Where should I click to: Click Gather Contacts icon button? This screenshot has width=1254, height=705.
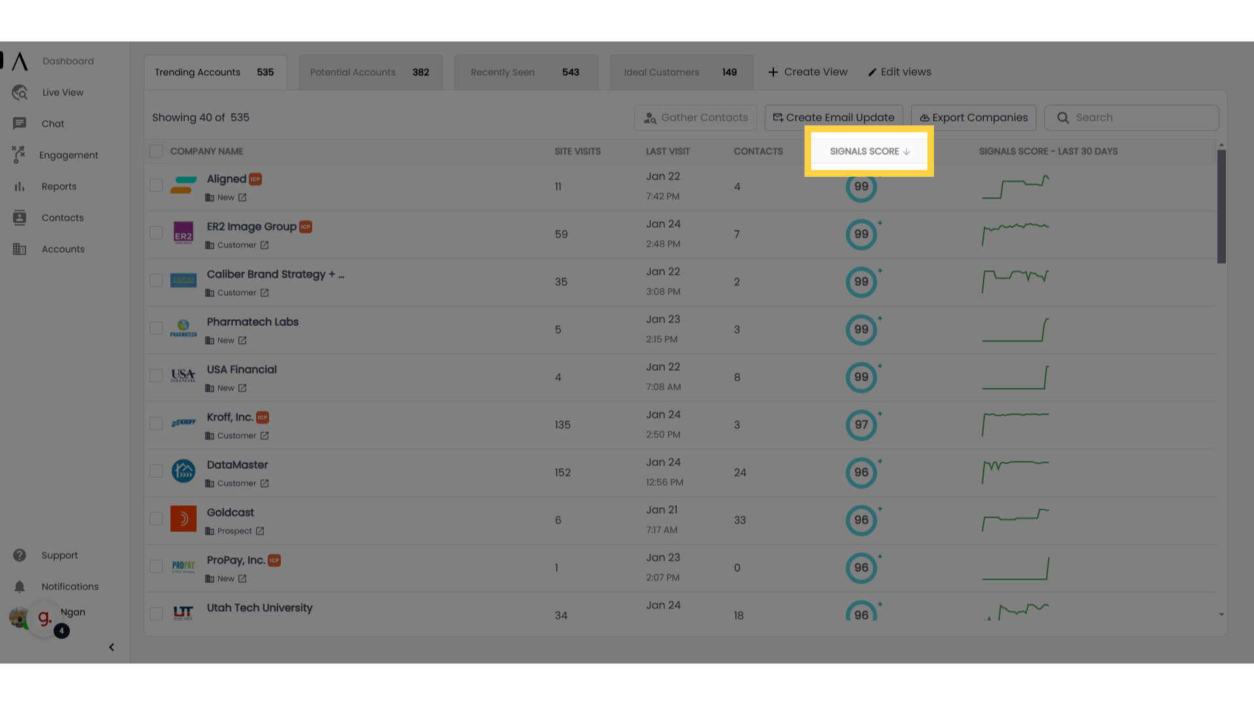(x=651, y=118)
